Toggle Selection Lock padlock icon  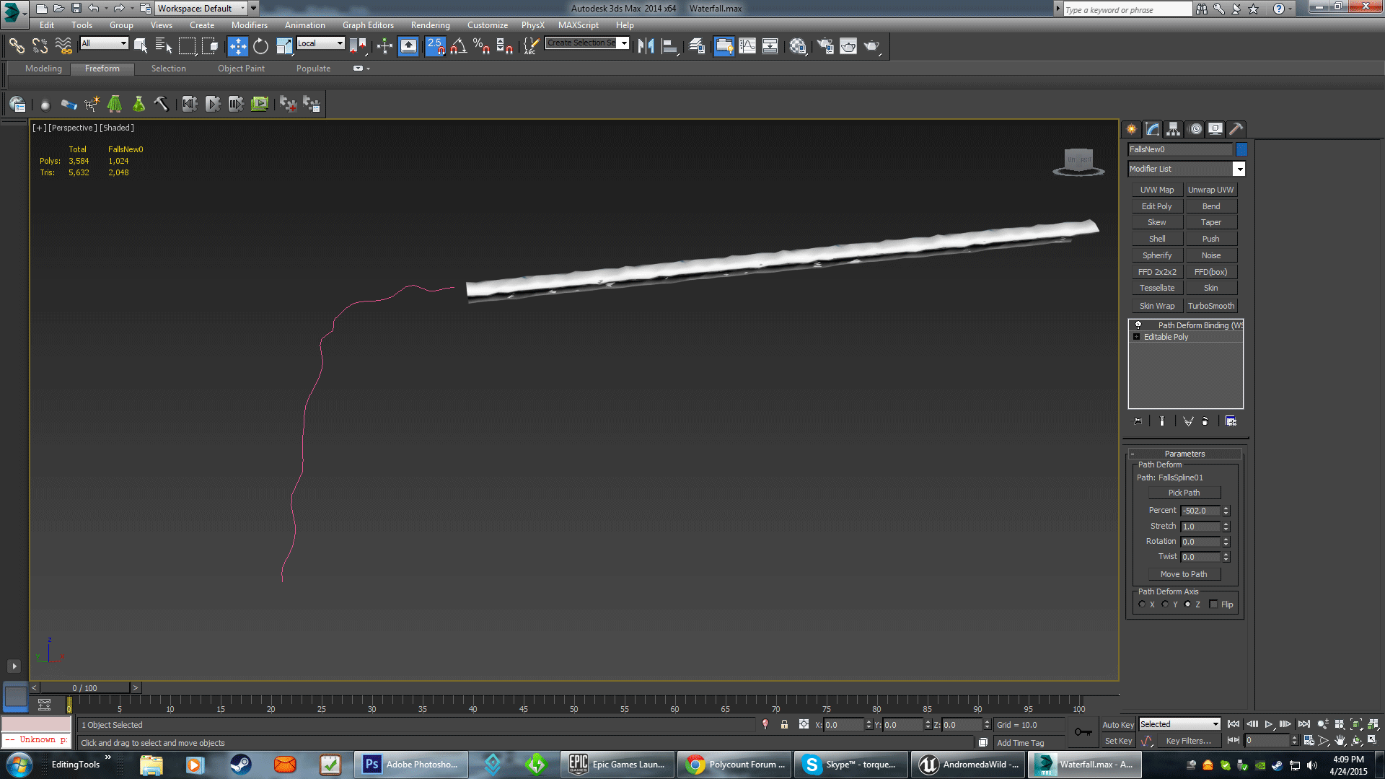point(784,724)
